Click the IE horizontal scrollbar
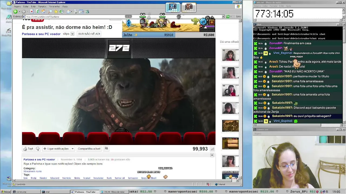 126,181
